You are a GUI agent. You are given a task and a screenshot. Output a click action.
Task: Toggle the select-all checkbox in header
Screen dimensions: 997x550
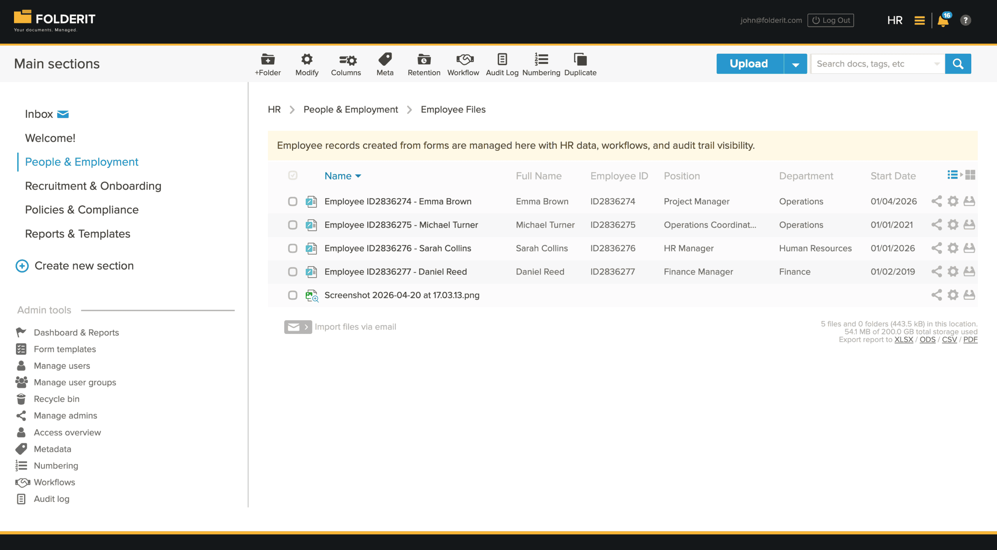point(293,175)
